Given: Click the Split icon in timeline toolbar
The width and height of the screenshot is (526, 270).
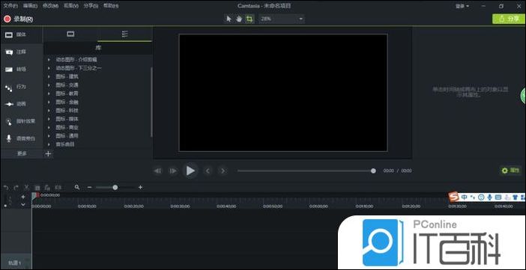Looking at the screenshot, I should click(x=58, y=188).
